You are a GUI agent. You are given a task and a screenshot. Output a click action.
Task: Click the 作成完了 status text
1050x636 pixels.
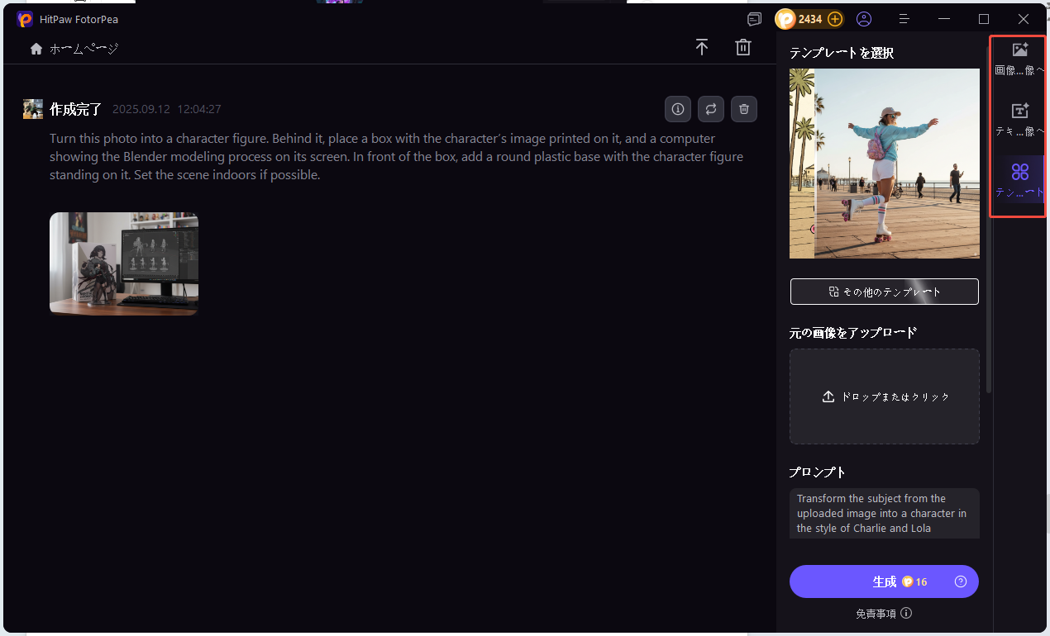(76, 109)
